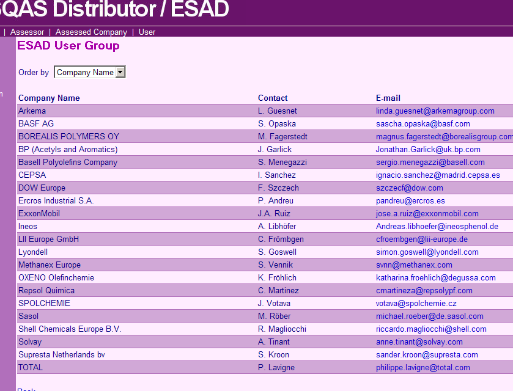Select BOREALIS POLYMERS OY company cell
Viewport: 513px width, 391px height.
click(68, 136)
